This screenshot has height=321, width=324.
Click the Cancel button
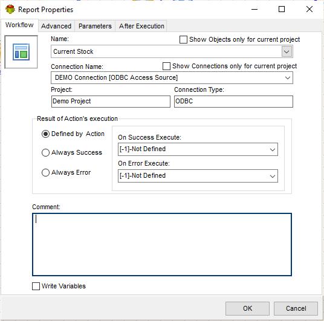296,308
